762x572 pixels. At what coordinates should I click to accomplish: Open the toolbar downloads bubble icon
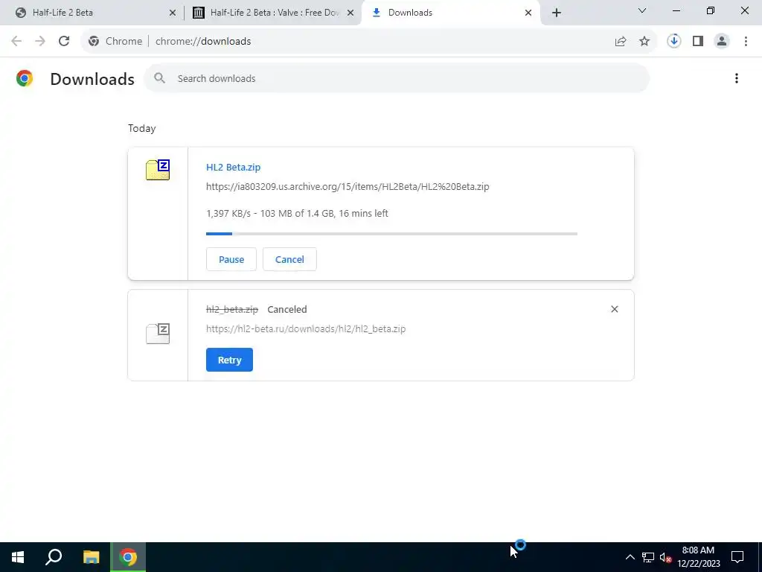pyautogui.click(x=674, y=42)
